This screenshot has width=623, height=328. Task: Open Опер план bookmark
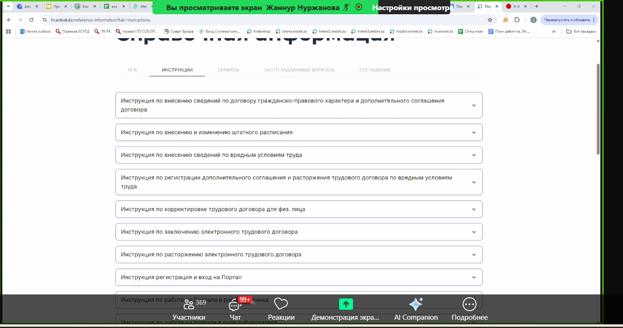[x=470, y=31]
